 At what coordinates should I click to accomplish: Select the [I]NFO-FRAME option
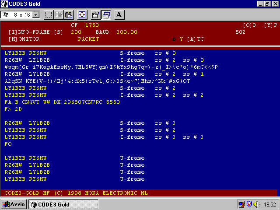(x=29, y=32)
